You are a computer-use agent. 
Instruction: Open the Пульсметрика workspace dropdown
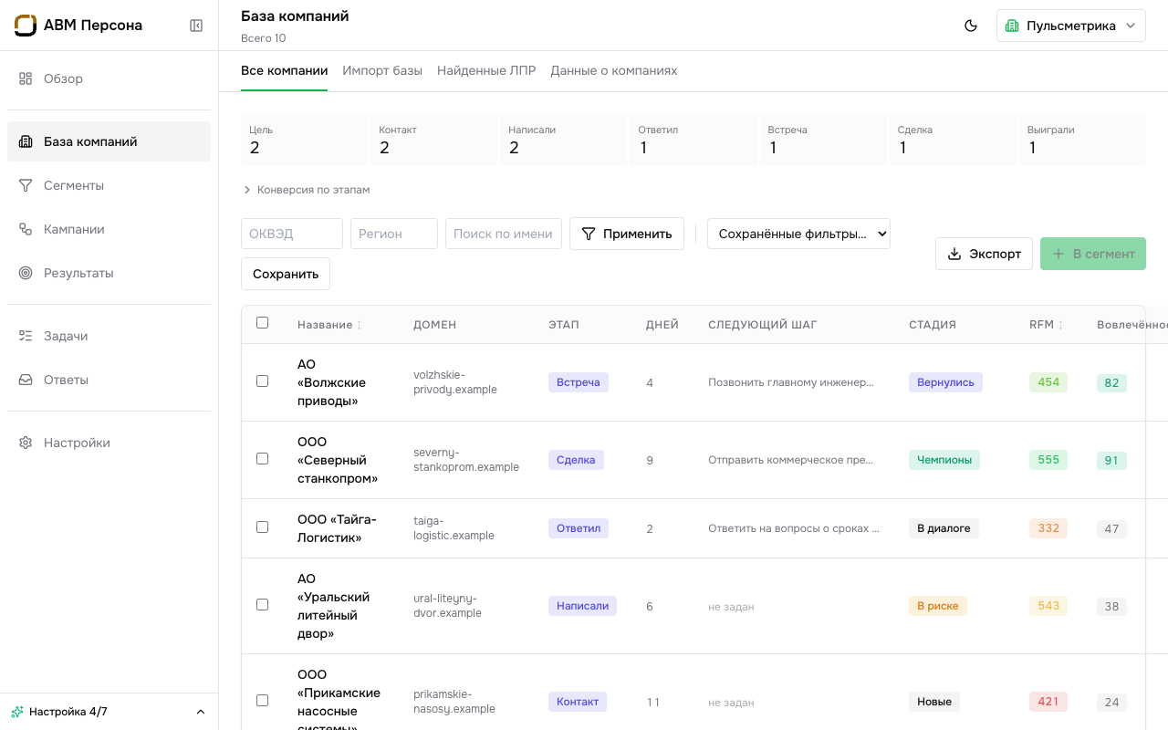pos(1071,26)
